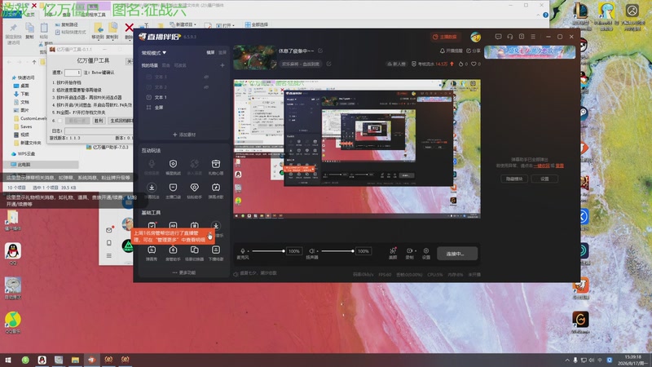Open the 主播数据 button

pos(444,37)
